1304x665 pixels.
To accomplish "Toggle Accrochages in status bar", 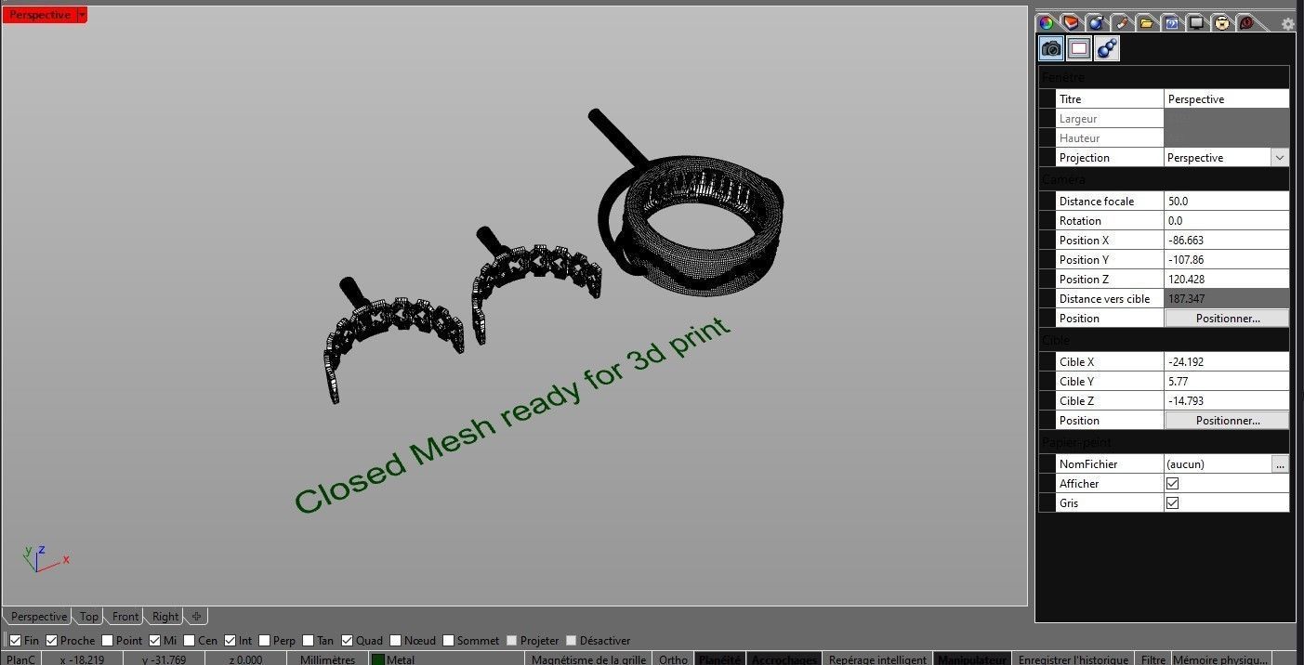I will coord(784,659).
